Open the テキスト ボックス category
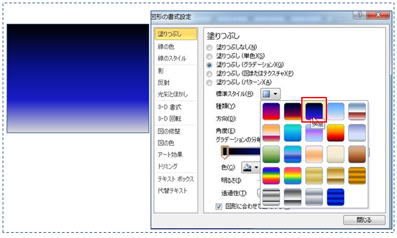The image size is (397, 238). [x=176, y=179]
